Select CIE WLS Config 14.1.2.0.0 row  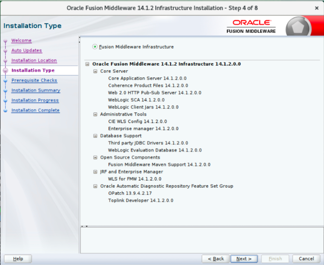pyautogui.click(x=138, y=122)
